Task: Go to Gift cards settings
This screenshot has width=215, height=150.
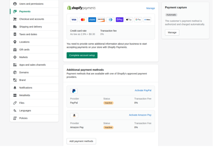Action: (x=34, y=50)
